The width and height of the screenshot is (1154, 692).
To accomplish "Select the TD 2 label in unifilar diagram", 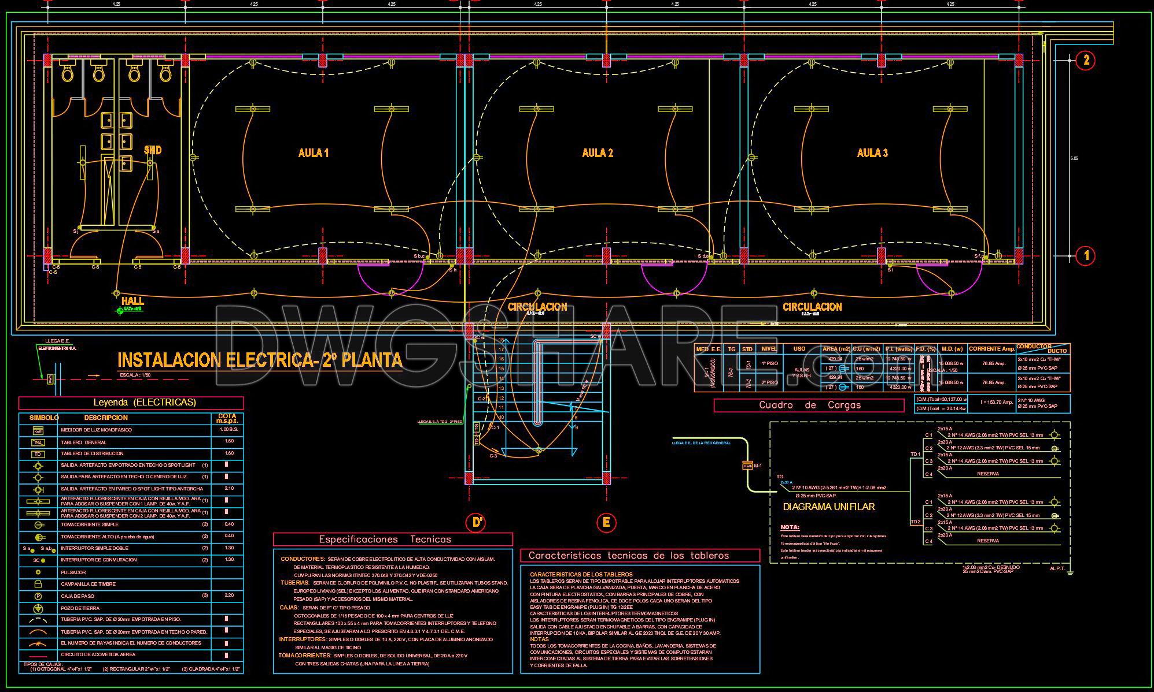I will 916,522.
